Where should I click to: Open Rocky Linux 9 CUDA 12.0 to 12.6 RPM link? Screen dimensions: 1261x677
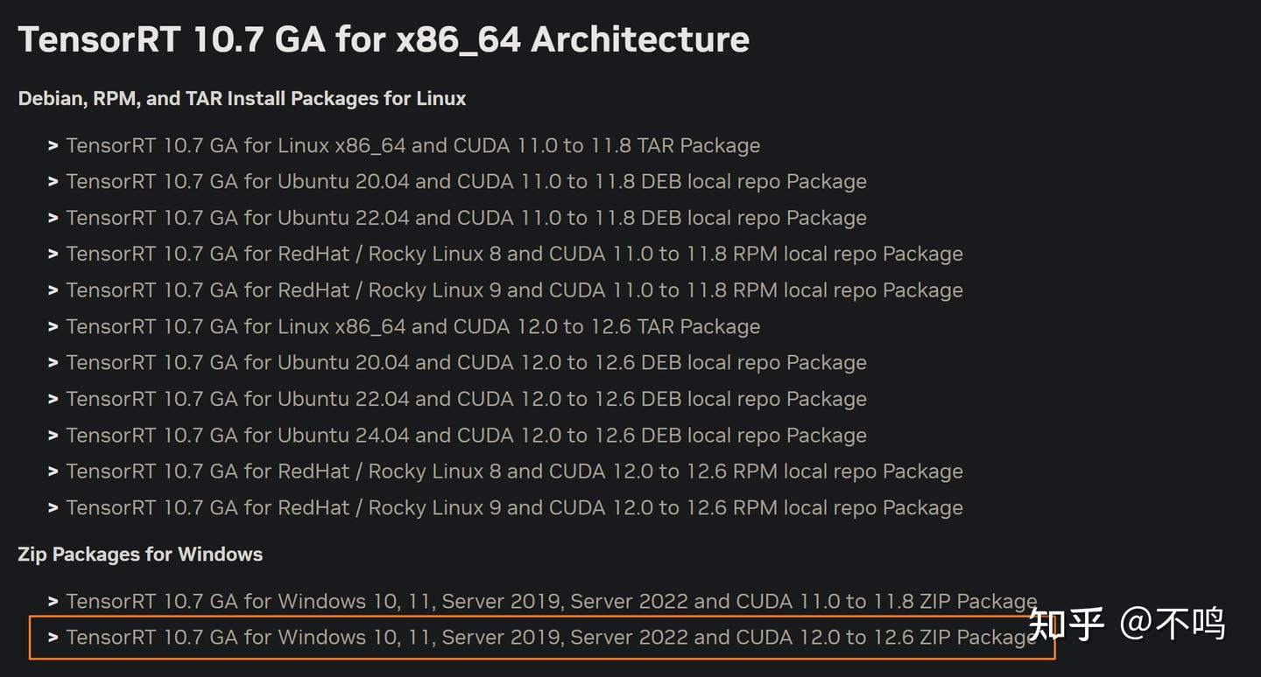coord(514,507)
